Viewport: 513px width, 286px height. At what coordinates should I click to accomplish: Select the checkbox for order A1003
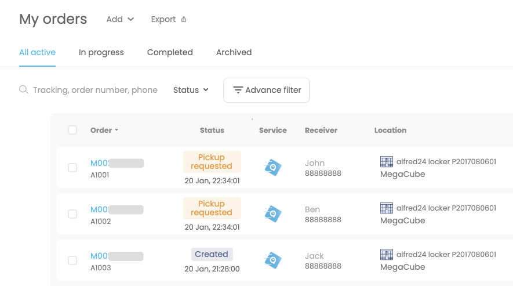pos(72,260)
